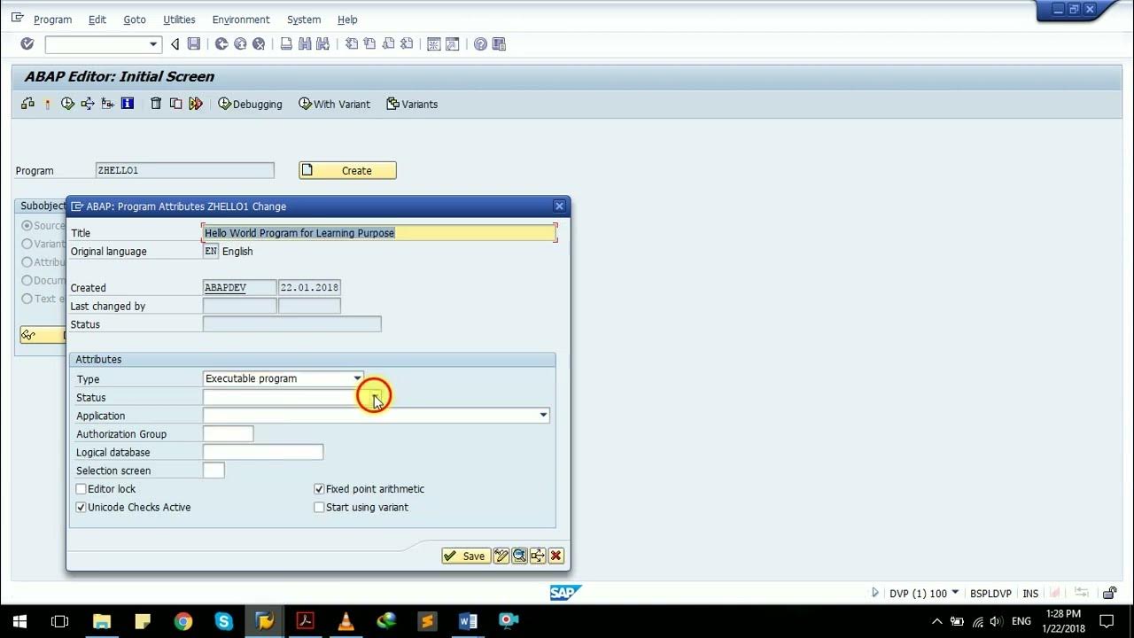Screen dimensions: 1134x638
Task: Click the red Cancel icon in standard toolbar
Action: coord(259,43)
